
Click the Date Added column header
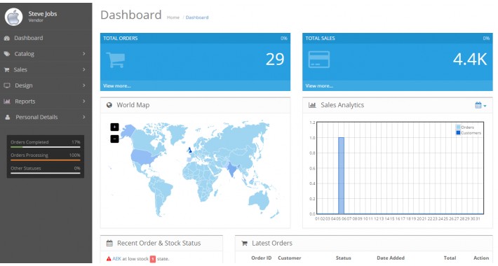pos(391,258)
